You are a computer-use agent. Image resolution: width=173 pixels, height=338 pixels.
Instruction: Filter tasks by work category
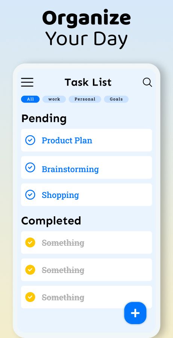54,99
